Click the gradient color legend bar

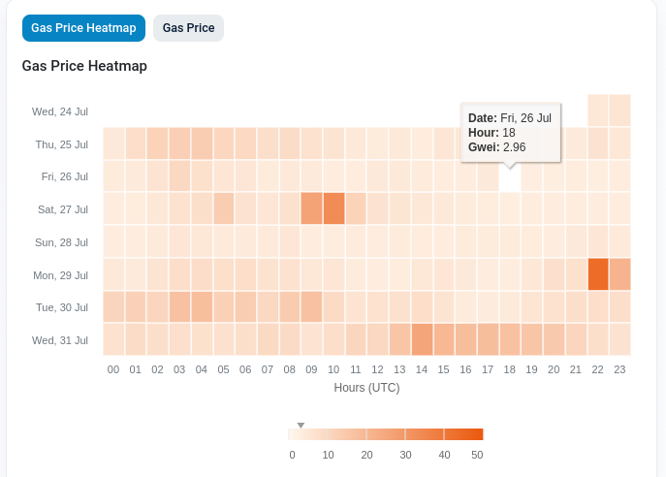(386, 434)
